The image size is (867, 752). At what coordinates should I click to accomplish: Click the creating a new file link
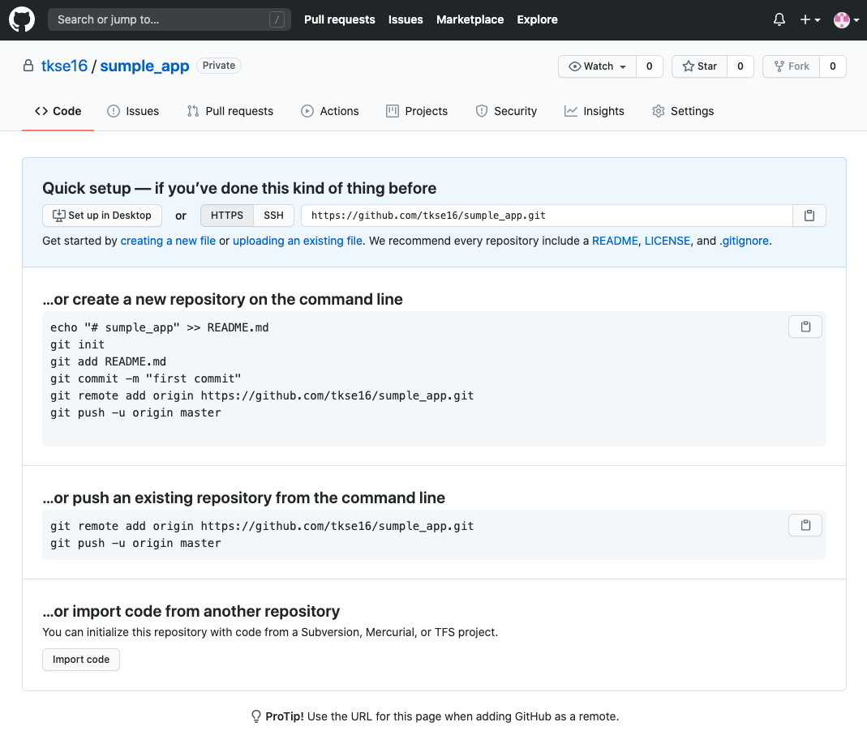[168, 241]
